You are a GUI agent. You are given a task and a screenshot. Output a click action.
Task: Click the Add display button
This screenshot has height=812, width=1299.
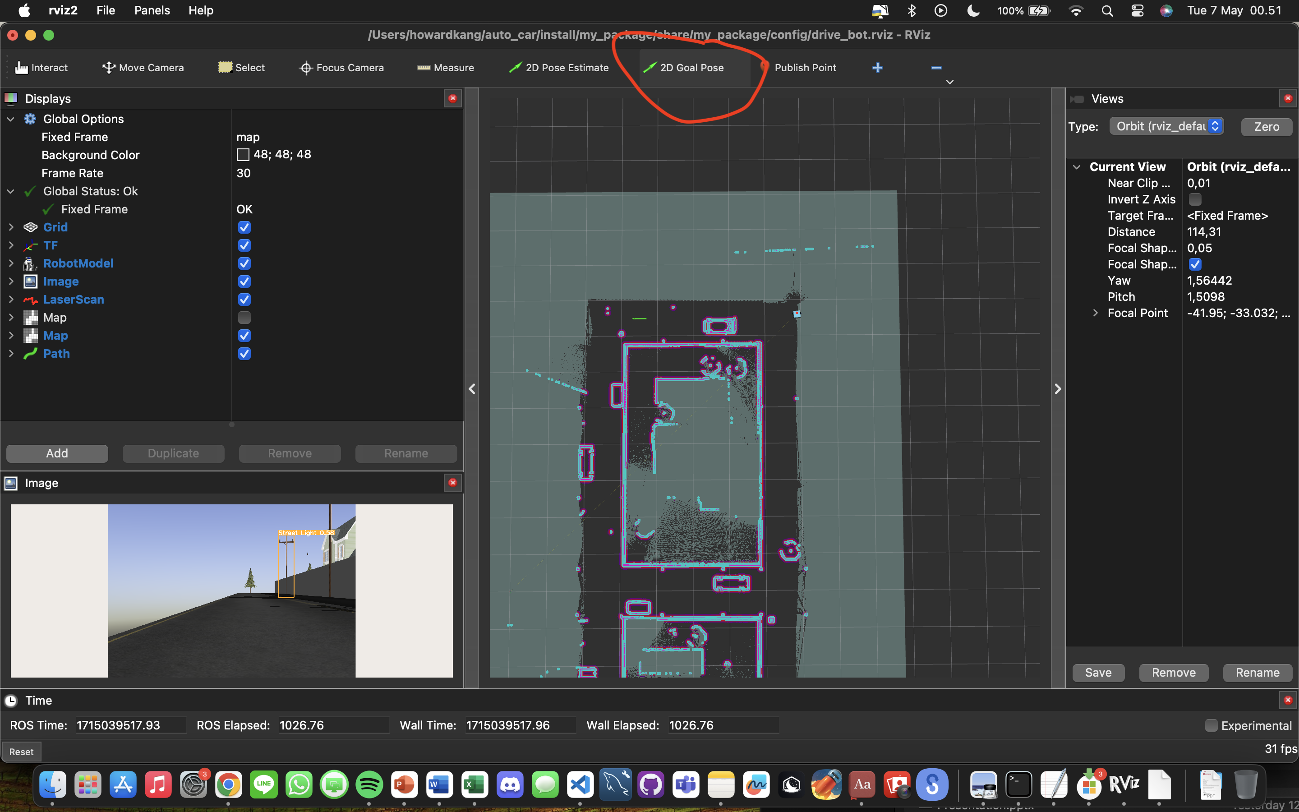tap(57, 453)
